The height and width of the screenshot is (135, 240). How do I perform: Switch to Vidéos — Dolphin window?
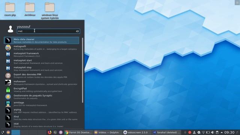coord(107,132)
